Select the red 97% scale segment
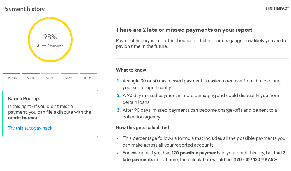Screen dimensions: 291x171 click(x=31, y=73)
